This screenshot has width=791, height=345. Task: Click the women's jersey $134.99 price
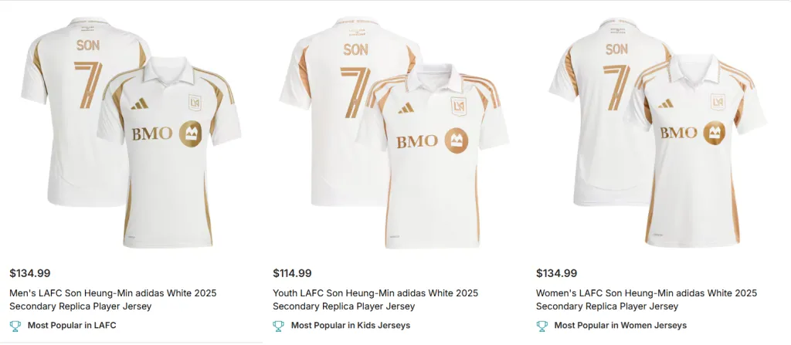[x=556, y=273]
